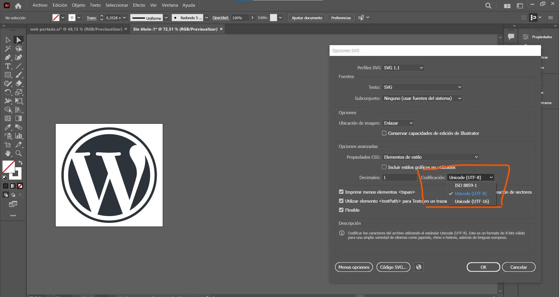559x297 pixels.
Task: Click Ajustar documento button
Action: [307, 18]
